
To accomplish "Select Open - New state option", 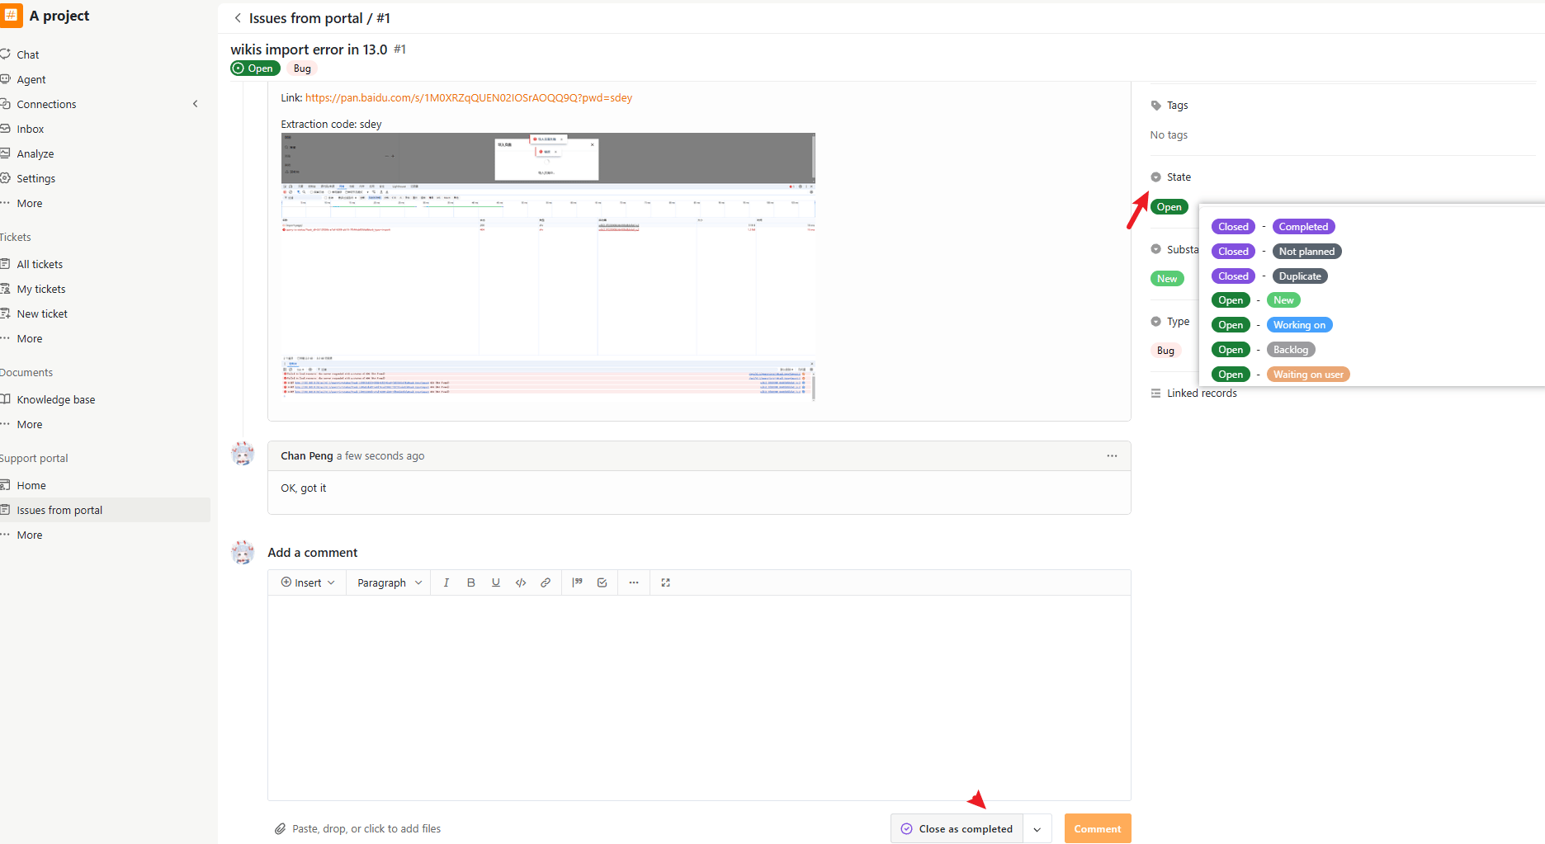I will pos(1256,300).
